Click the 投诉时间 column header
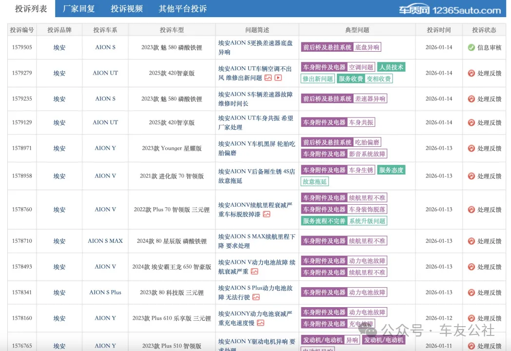Image resolution: width=511 pixels, height=351 pixels. coord(439,30)
